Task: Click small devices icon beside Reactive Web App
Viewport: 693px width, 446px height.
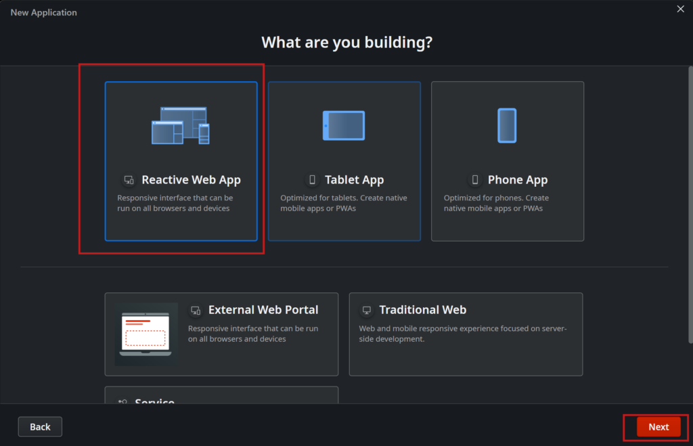Action: [129, 180]
